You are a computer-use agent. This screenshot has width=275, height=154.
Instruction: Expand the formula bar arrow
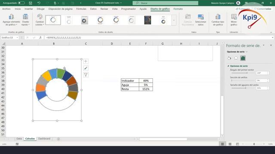pos(272,38)
